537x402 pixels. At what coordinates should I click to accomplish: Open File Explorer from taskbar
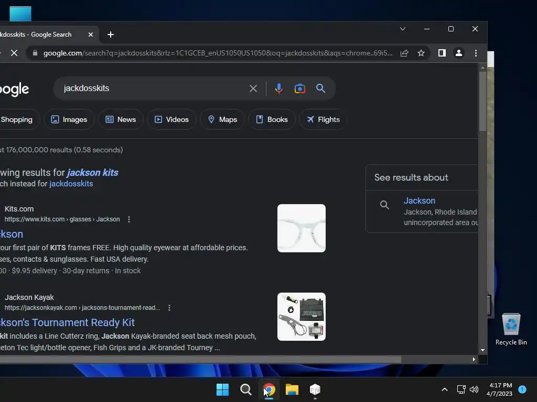coord(292,389)
